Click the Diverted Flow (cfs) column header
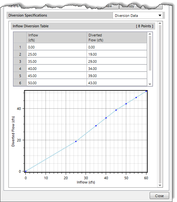 click(117, 37)
